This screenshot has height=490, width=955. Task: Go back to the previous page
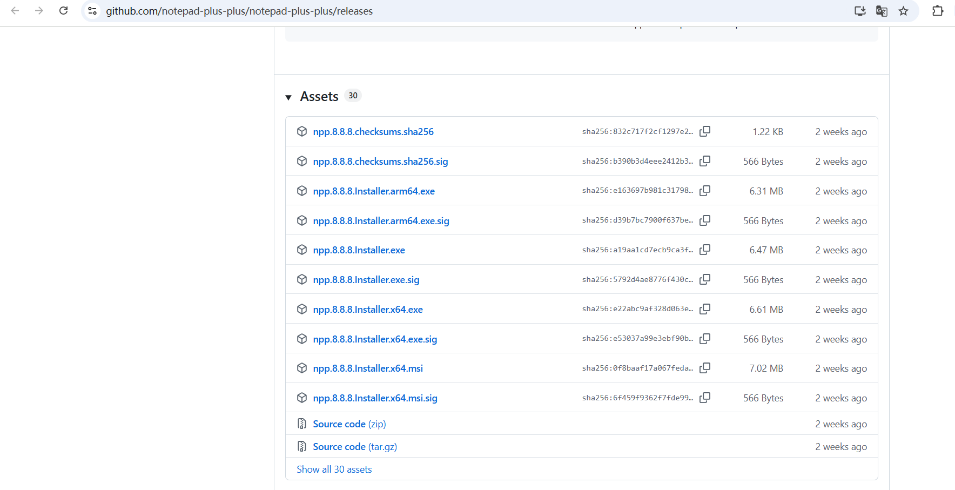tap(15, 11)
